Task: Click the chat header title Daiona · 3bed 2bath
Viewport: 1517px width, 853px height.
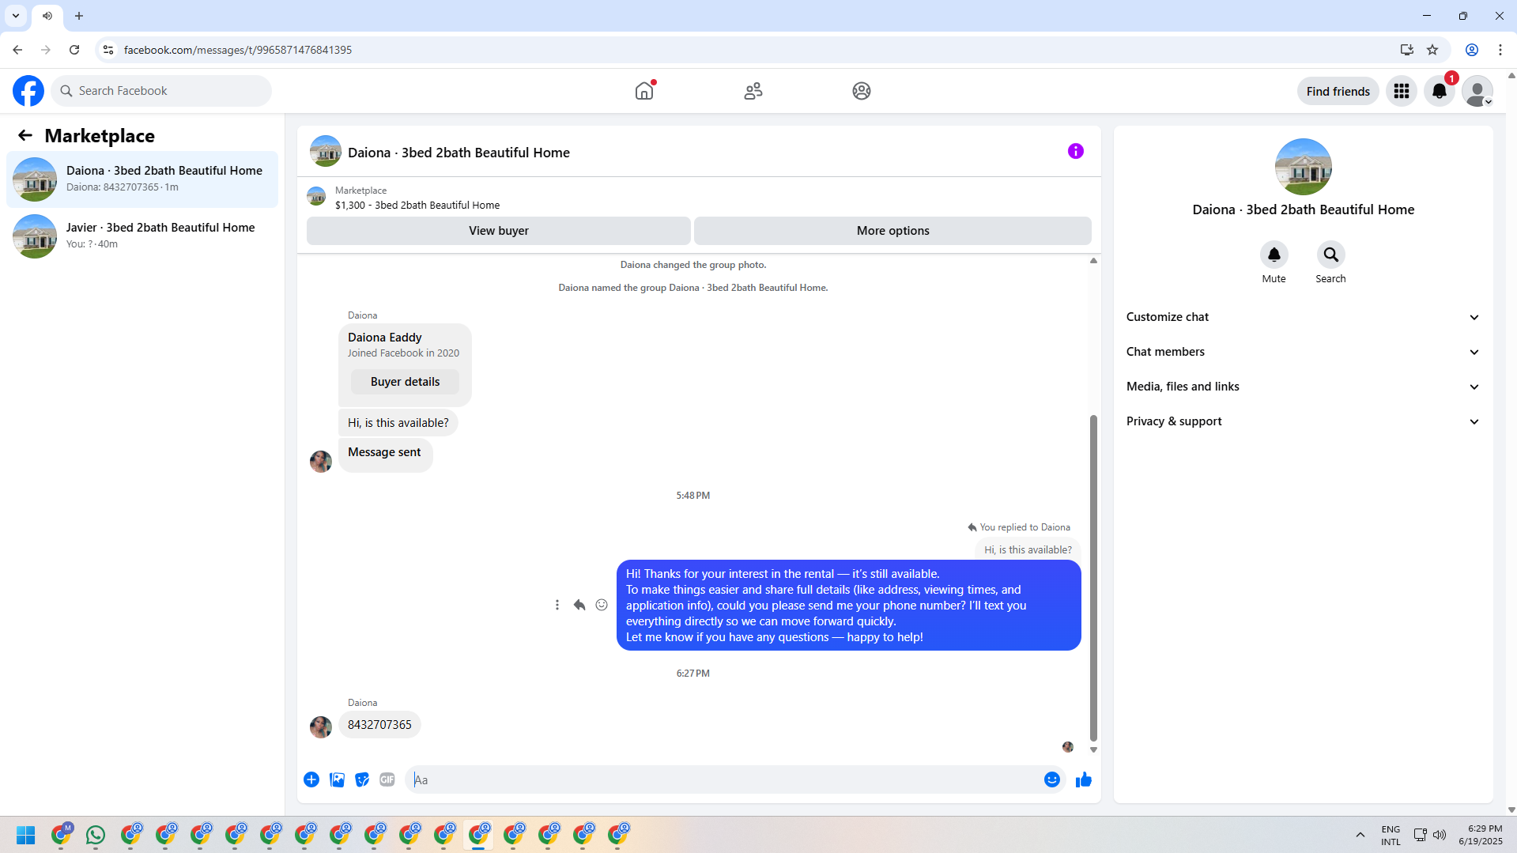Action: tap(458, 153)
